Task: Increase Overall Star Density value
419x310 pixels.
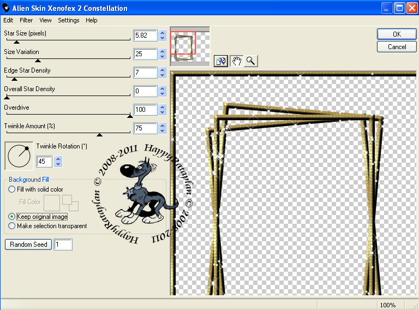Action: pos(162,88)
